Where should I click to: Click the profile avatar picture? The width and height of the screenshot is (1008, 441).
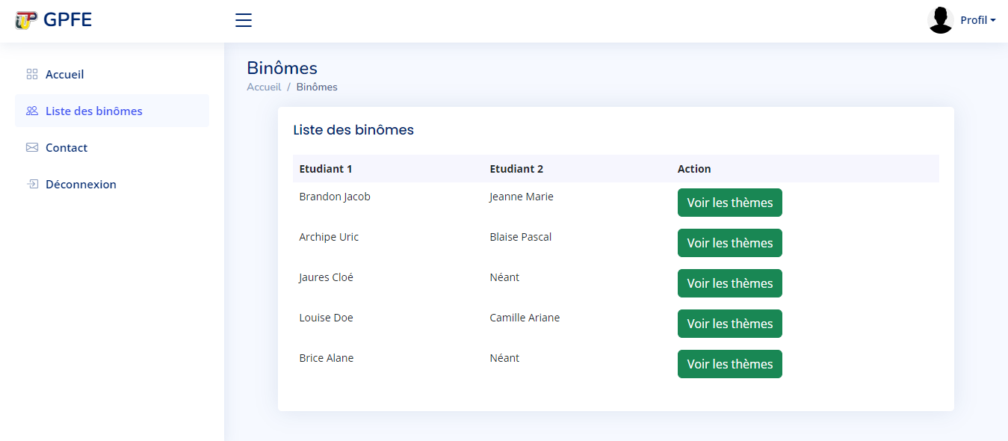[941, 20]
